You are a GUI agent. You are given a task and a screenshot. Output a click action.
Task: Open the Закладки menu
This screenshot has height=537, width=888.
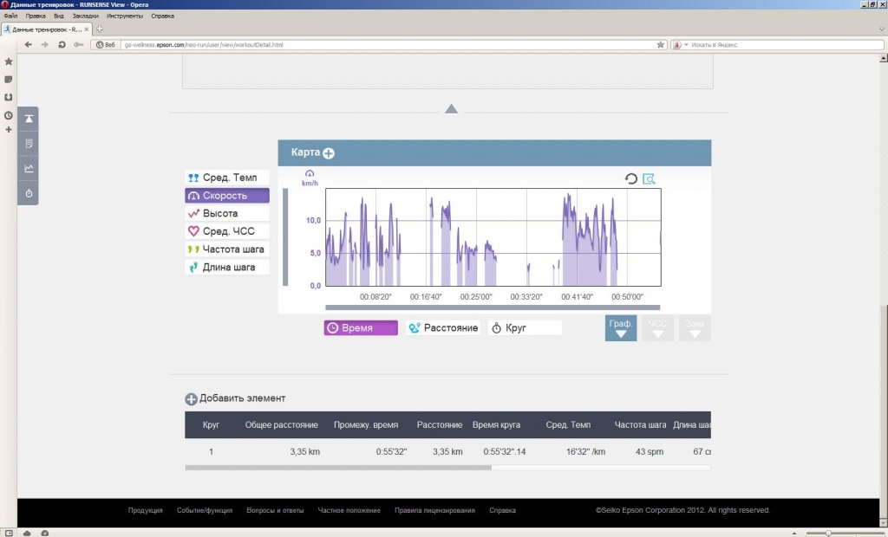click(x=86, y=16)
